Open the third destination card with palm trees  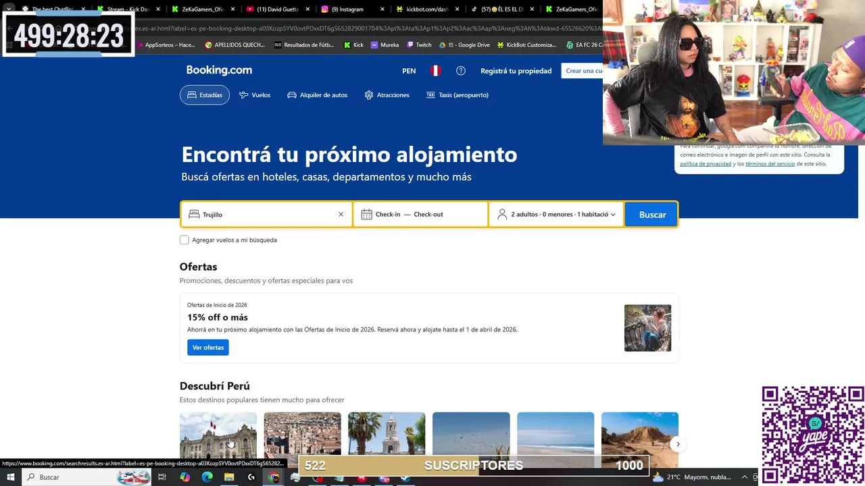point(387,435)
